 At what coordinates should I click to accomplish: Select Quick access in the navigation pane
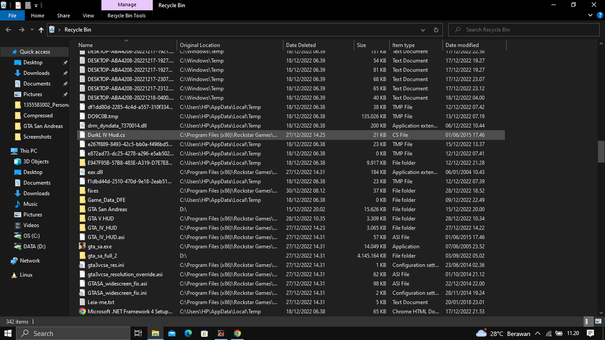pyautogui.click(x=35, y=52)
